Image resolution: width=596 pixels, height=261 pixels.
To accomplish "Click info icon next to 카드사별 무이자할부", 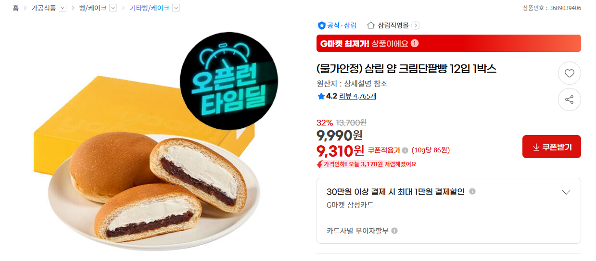I will click(x=394, y=231).
